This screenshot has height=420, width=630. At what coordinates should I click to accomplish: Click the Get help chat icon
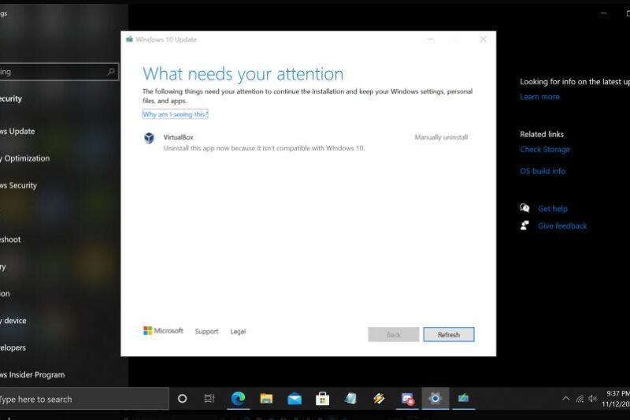coord(524,208)
